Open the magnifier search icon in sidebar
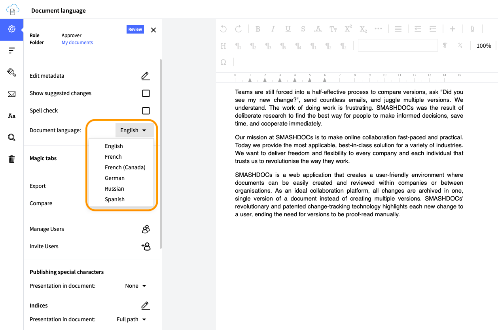The image size is (498, 330). 12,137
